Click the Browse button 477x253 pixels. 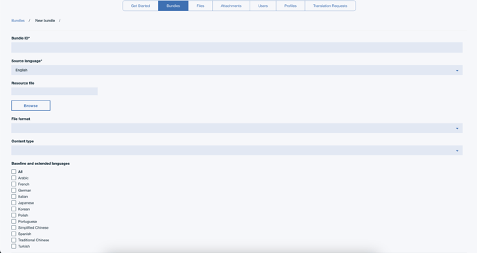tap(31, 105)
